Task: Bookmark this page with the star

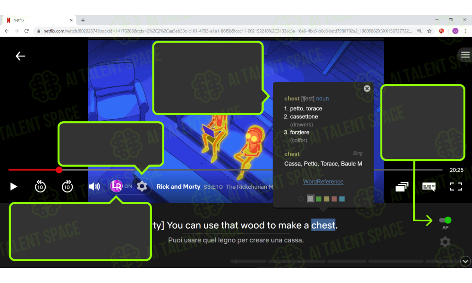Action: [429, 31]
